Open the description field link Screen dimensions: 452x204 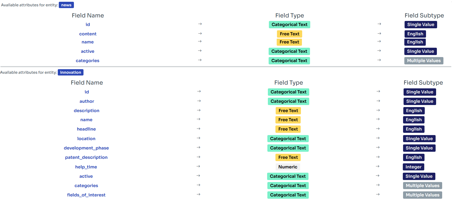(87, 111)
